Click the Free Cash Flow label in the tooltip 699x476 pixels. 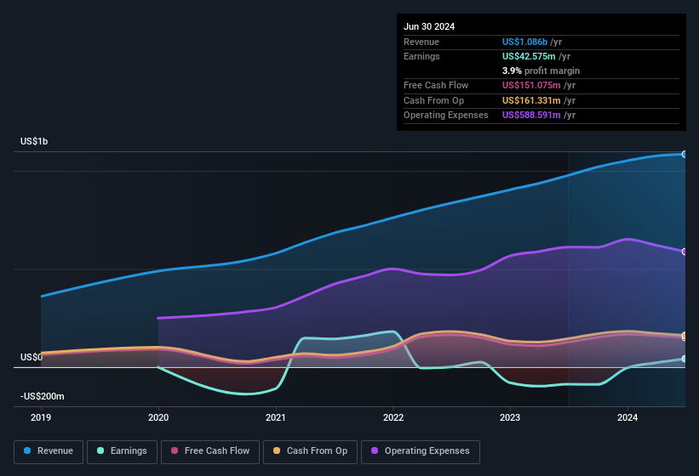click(436, 85)
